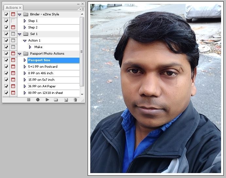Toggle dialog icon for 80 PP on 12X18
The height and width of the screenshot is (178, 226).
[x=13, y=93]
